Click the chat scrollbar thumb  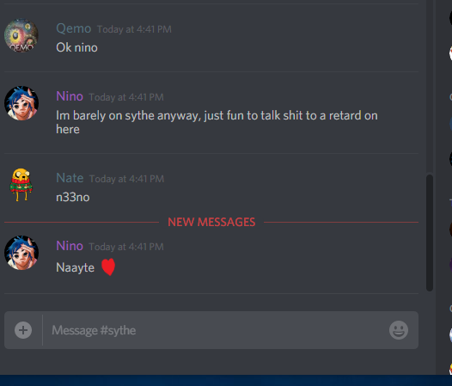(430, 233)
